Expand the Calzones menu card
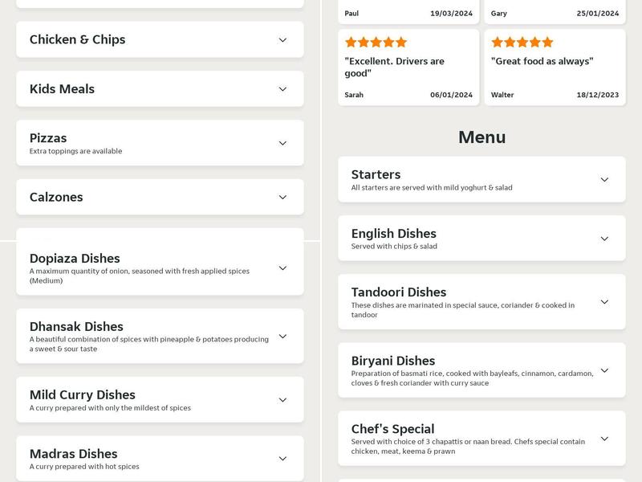This screenshot has width=642, height=482. point(160,196)
